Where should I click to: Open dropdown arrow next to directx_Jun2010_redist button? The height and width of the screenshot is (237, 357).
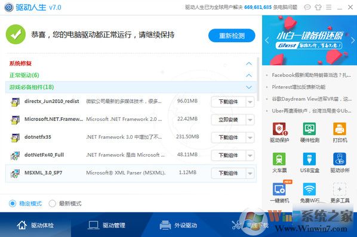250,102
